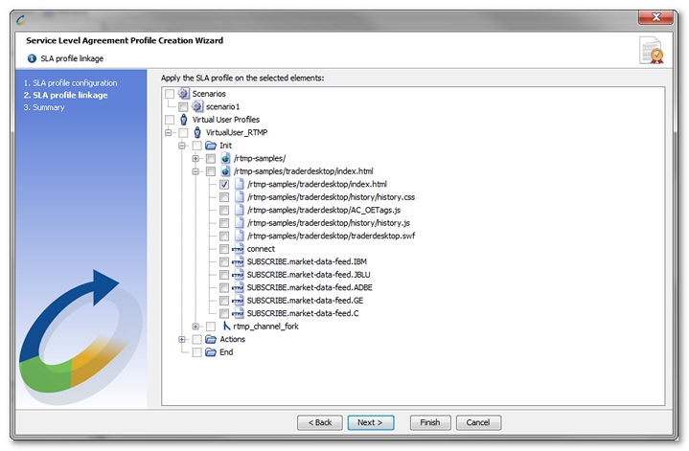Click the RTMP icon beside connect
Screen dimensions: 689x451
coord(238,249)
